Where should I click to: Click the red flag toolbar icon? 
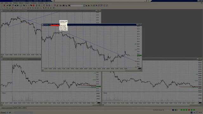[x=31, y=5]
